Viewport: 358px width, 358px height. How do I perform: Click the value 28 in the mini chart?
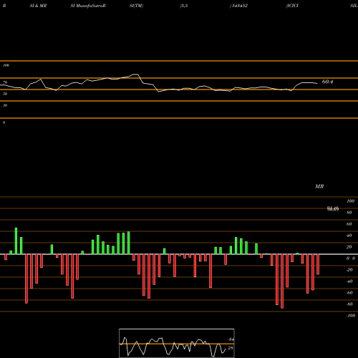point(231,348)
